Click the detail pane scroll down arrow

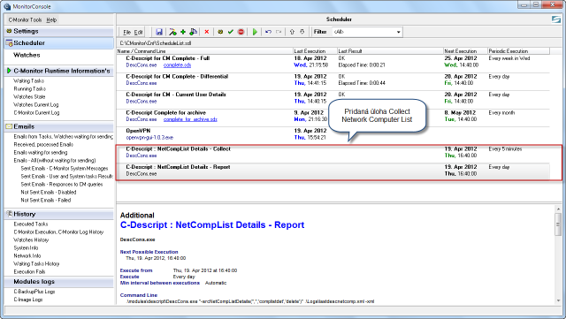tap(558, 300)
